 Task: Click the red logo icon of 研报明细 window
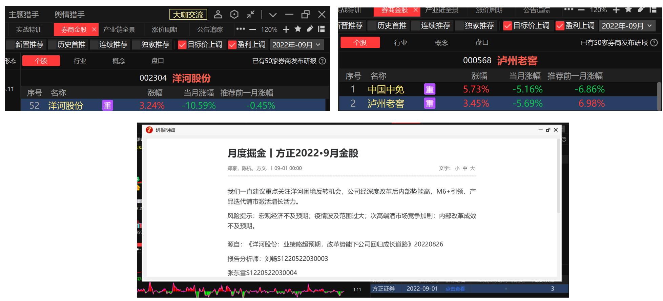(149, 130)
